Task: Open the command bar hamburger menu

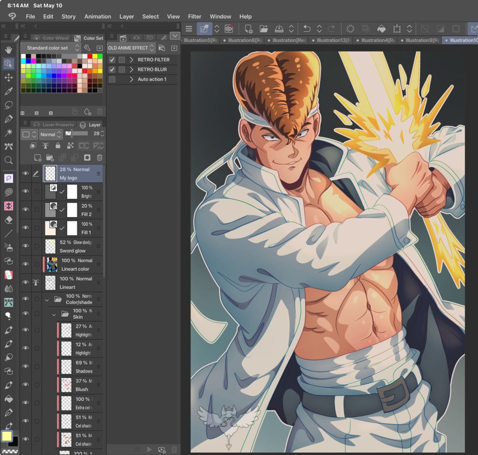Action: (189, 29)
